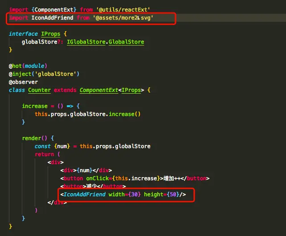Screen dimensions: 286x236
Task: Click the Counter class name
Action: pos(39,90)
